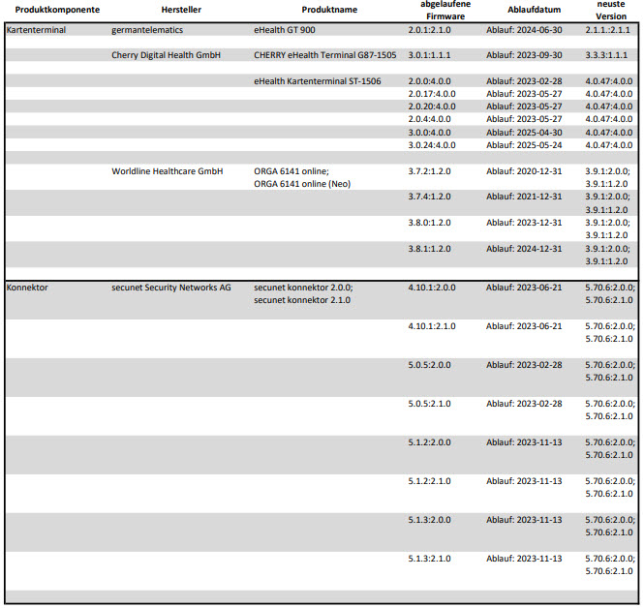Image resolution: width=644 pixels, height=608 pixels.
Task: Select the Konnektor component cell
Action: tap(27, 288)
